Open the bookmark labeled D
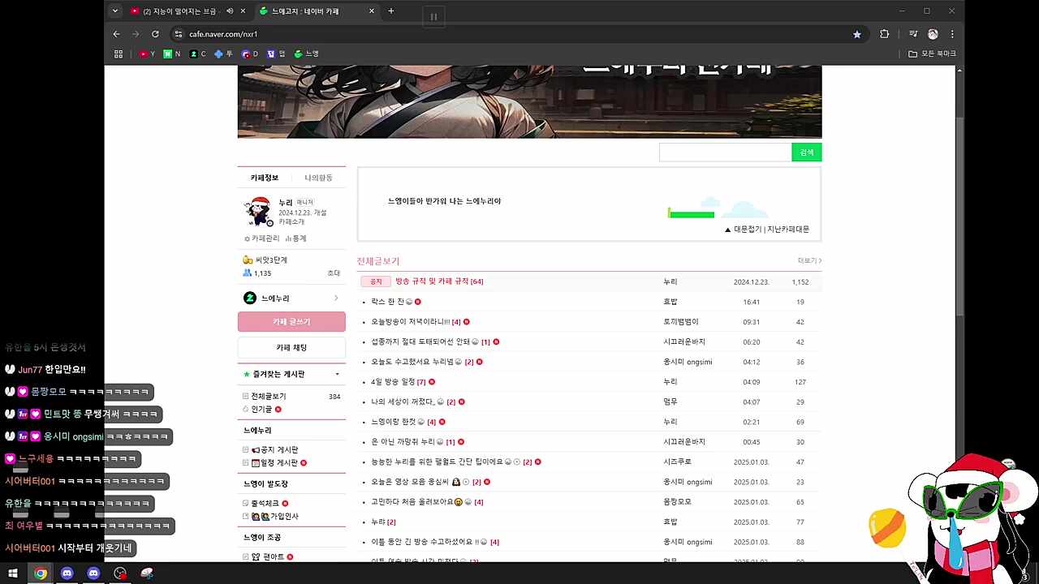 coord(250,54)
